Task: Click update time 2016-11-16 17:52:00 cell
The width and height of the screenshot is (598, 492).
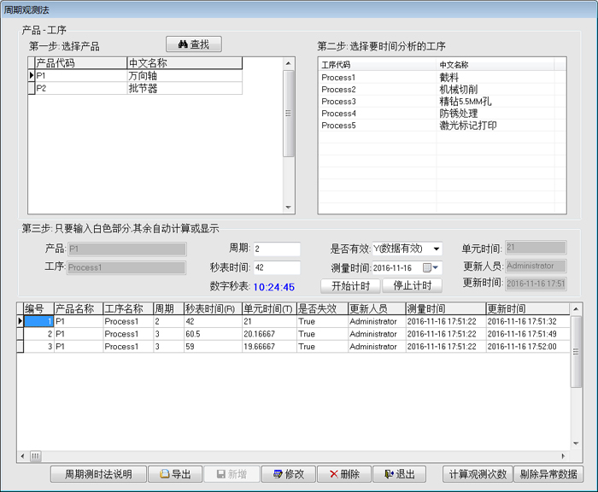Action: coord(528,346)
